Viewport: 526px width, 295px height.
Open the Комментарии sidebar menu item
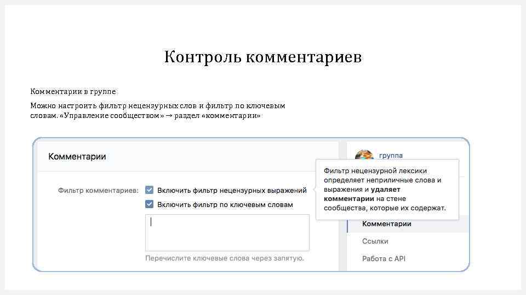pos(408,224)
